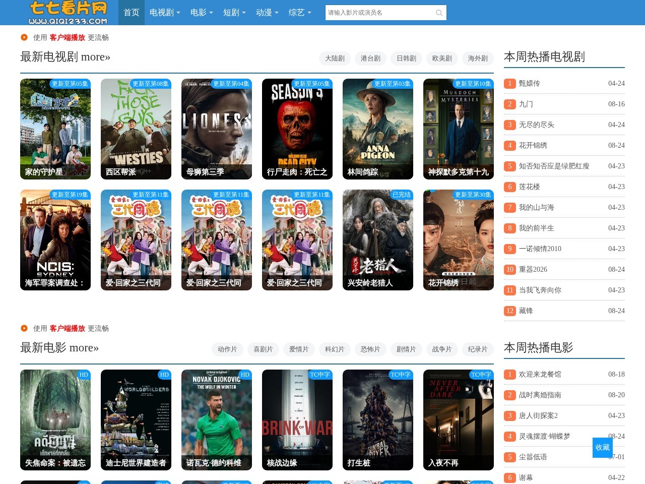Click the search magnifier icon
This screenshot has width=645, height=484.
439,13
